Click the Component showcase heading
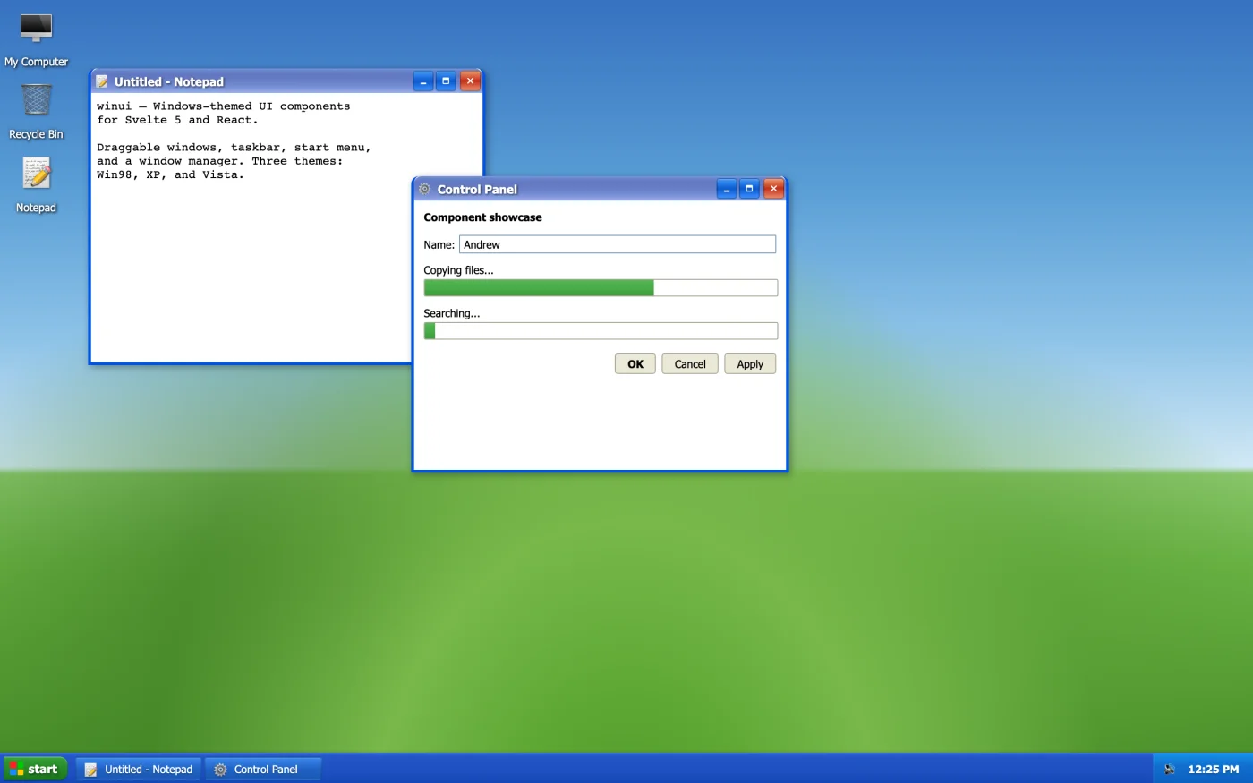Viewport: 1253px width, 783px height. pyautogui.click(x=482, y=217)
